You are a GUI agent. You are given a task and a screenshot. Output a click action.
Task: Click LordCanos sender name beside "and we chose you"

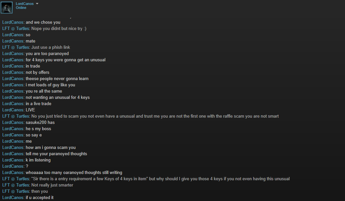click(x=13, y=22)
